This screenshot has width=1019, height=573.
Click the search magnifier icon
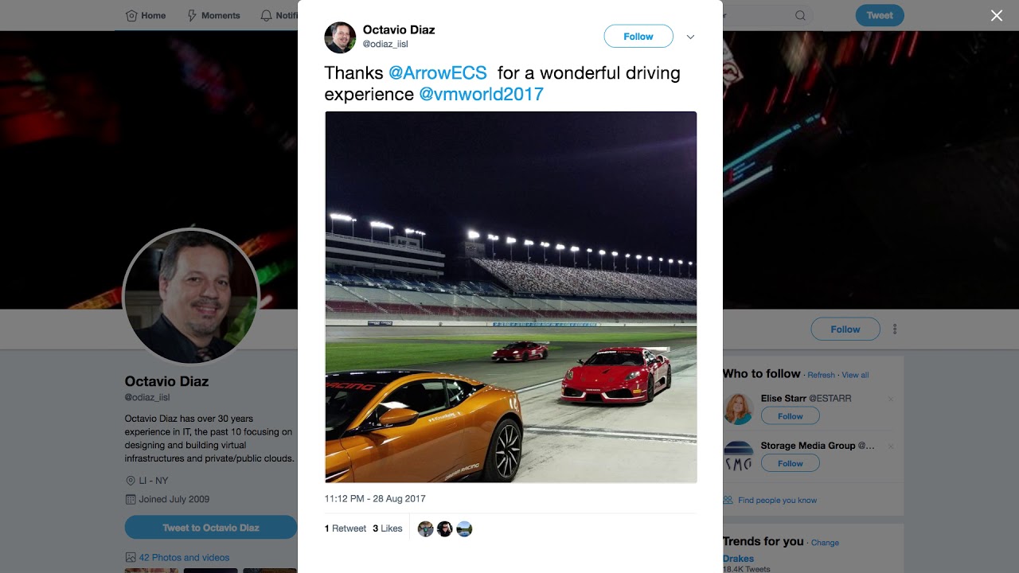(x=800, y=15)
